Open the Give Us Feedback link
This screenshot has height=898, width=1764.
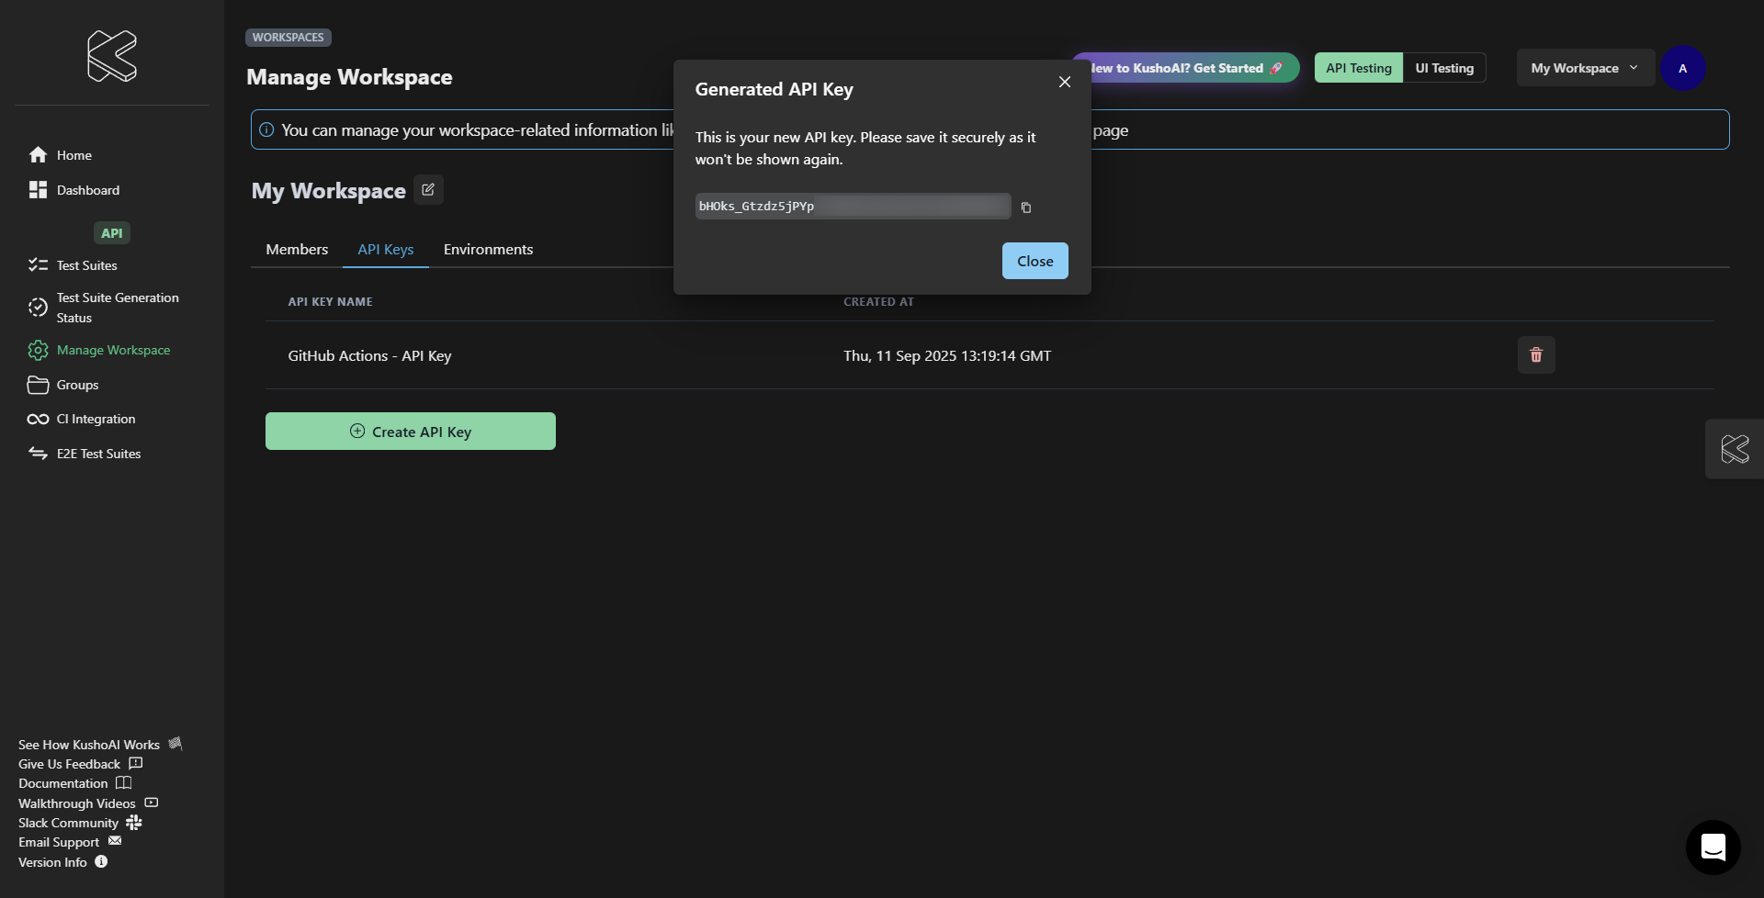point(69,764)
